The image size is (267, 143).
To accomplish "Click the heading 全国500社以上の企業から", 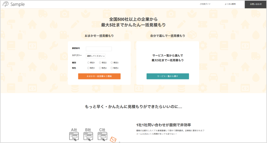I will tap(133, 19).
